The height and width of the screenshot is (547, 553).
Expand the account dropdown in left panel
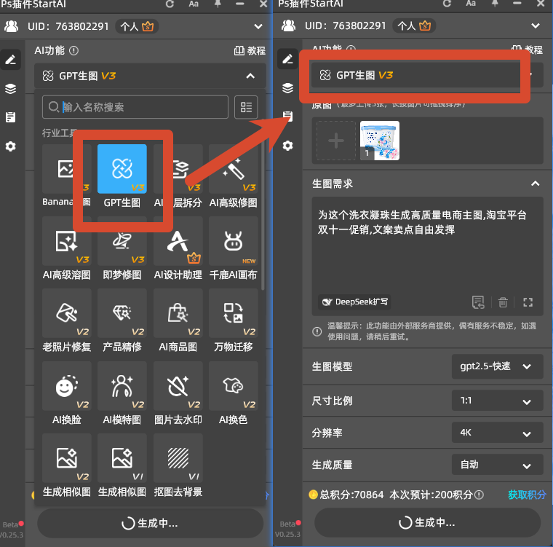(x=258, y=26)
